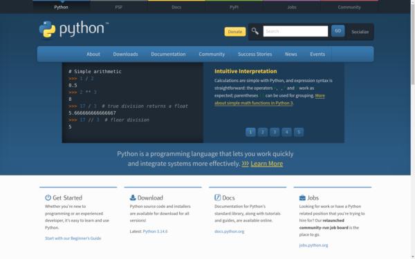Click the Python logo in header
The image size is (415, 259).
[74, 29]
